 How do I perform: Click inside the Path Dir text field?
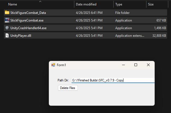113,80
